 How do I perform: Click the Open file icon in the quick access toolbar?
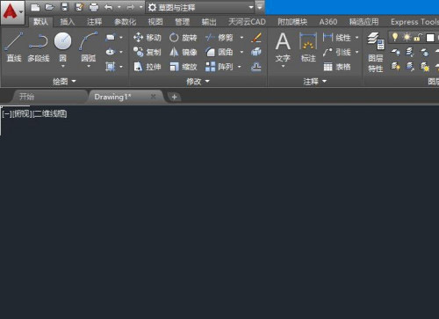[50, 7]
